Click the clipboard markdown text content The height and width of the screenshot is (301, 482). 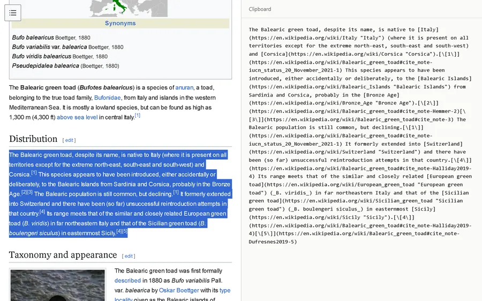tap(360, 136)
